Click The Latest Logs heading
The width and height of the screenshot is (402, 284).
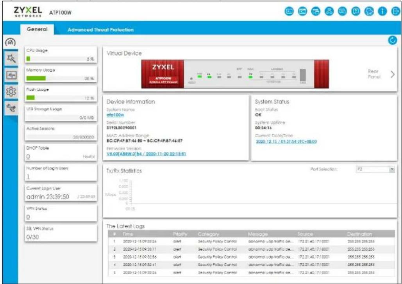(125, 226)
